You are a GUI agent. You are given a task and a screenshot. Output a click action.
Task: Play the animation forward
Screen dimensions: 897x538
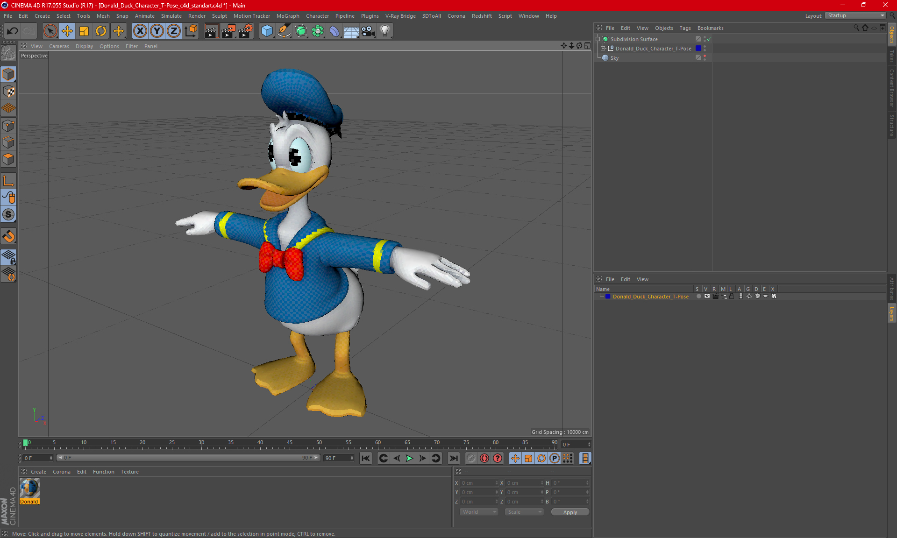coord(409,458)
